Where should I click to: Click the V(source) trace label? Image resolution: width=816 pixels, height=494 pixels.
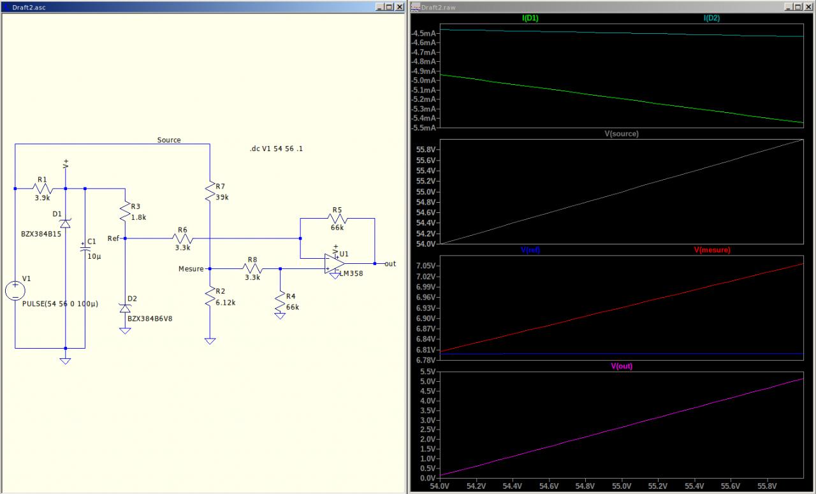(x=621, y=134)
